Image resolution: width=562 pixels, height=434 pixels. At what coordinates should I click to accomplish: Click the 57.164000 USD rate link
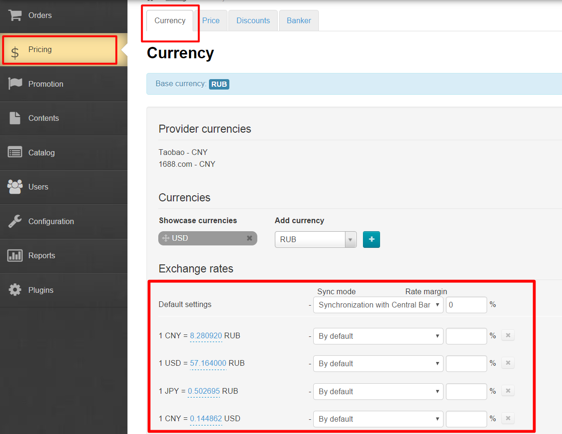coord(208,363)
